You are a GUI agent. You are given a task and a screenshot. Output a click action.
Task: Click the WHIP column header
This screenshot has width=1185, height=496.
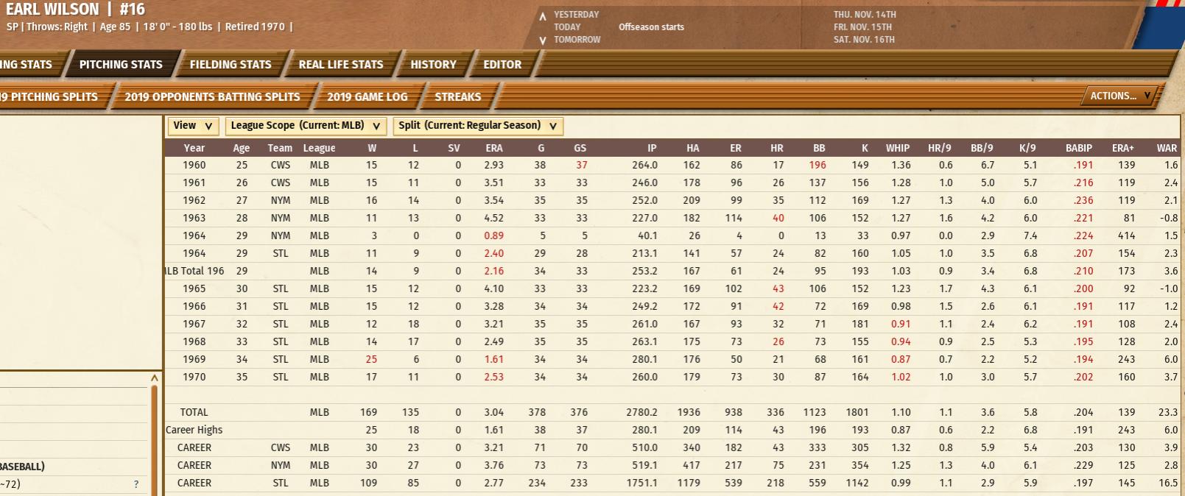coord(897,148)
